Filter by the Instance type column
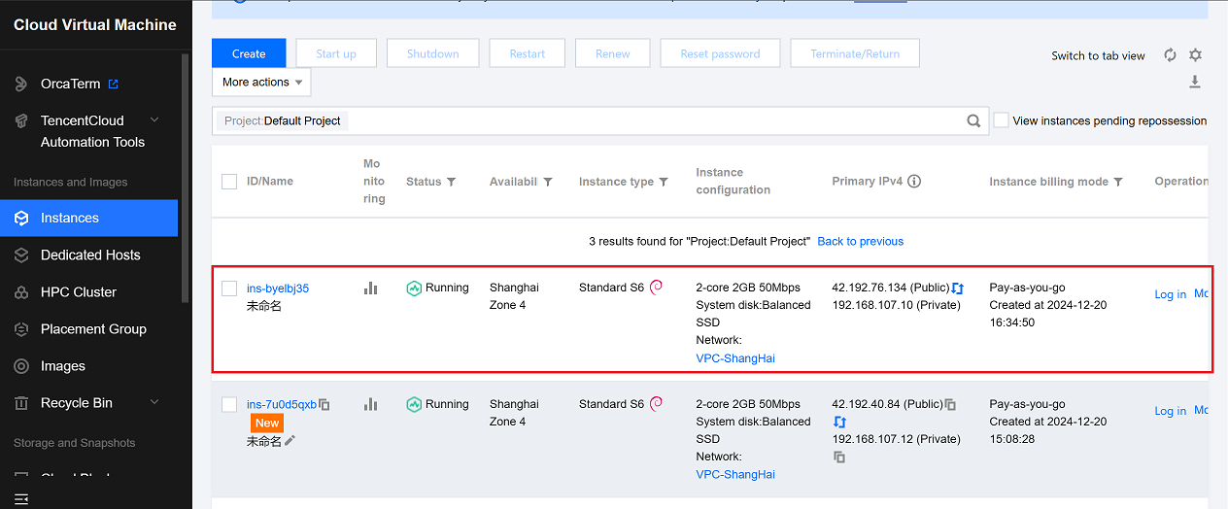The height and width of the screenshot is (509, 1228). 664,182
